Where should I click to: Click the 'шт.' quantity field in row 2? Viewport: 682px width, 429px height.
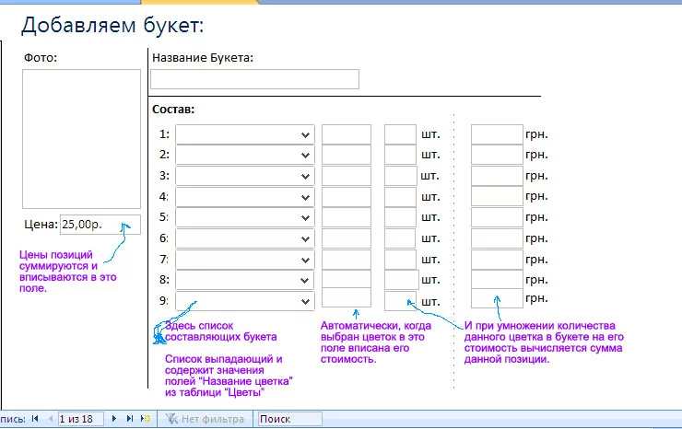[x=400, y=155]
